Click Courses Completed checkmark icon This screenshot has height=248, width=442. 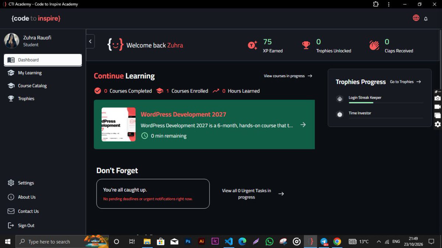[x=98, y=91]
